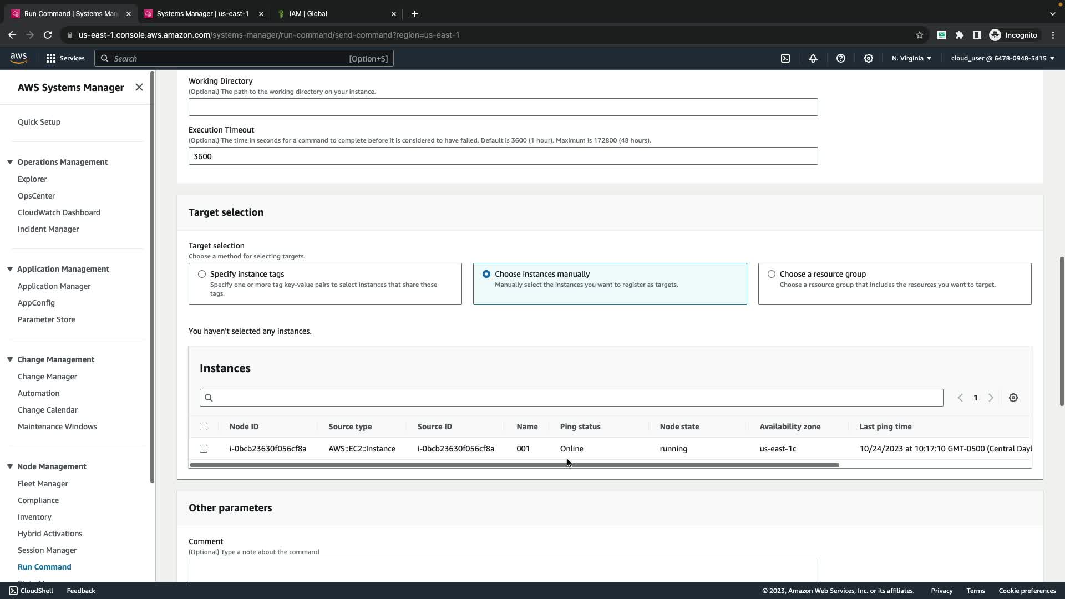The height and width of the screenshot is (599, 1065).
Task: Click the Instances table preferences gear
Action: coord(1013,398)
